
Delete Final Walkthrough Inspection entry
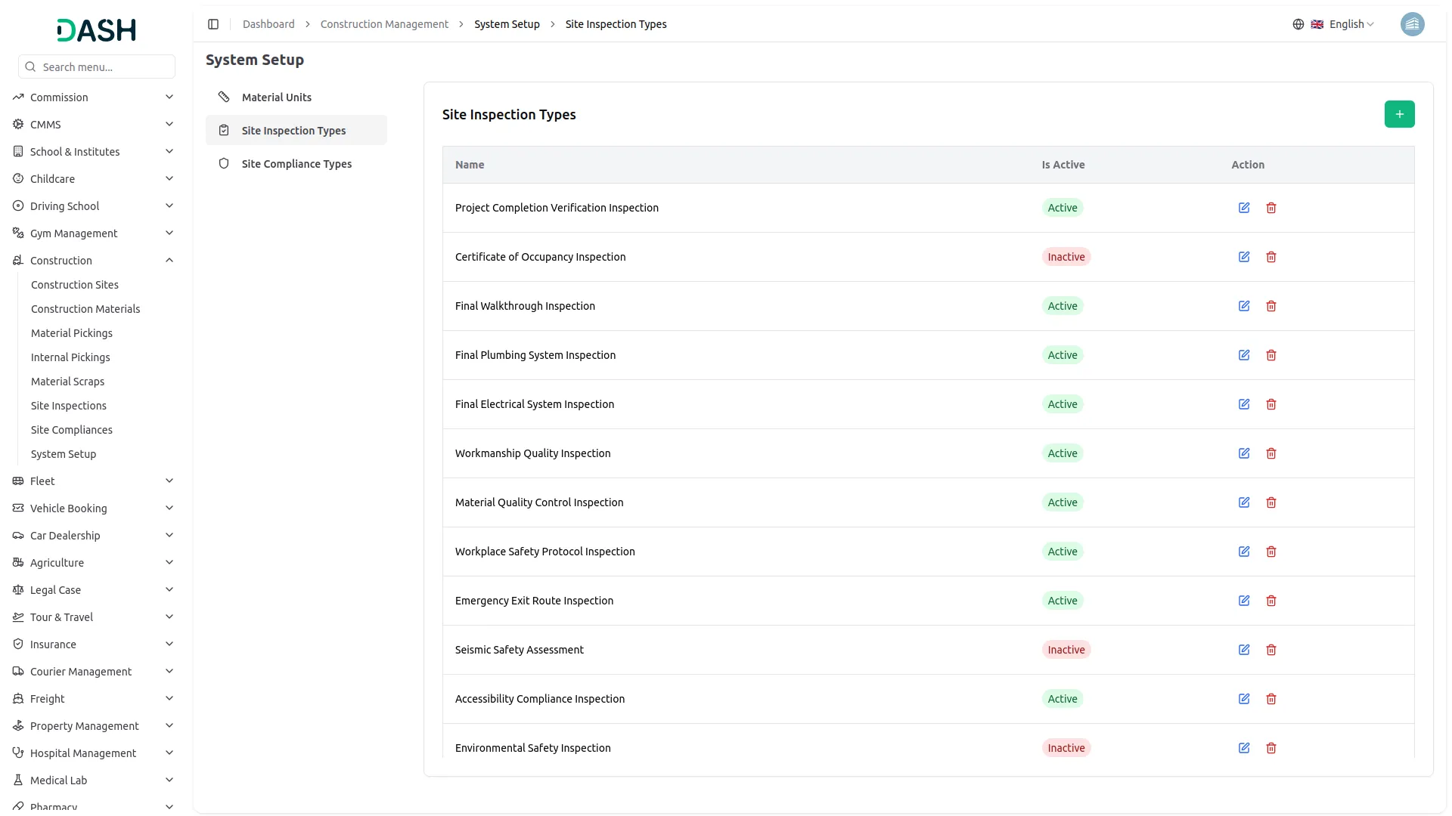1271,306
